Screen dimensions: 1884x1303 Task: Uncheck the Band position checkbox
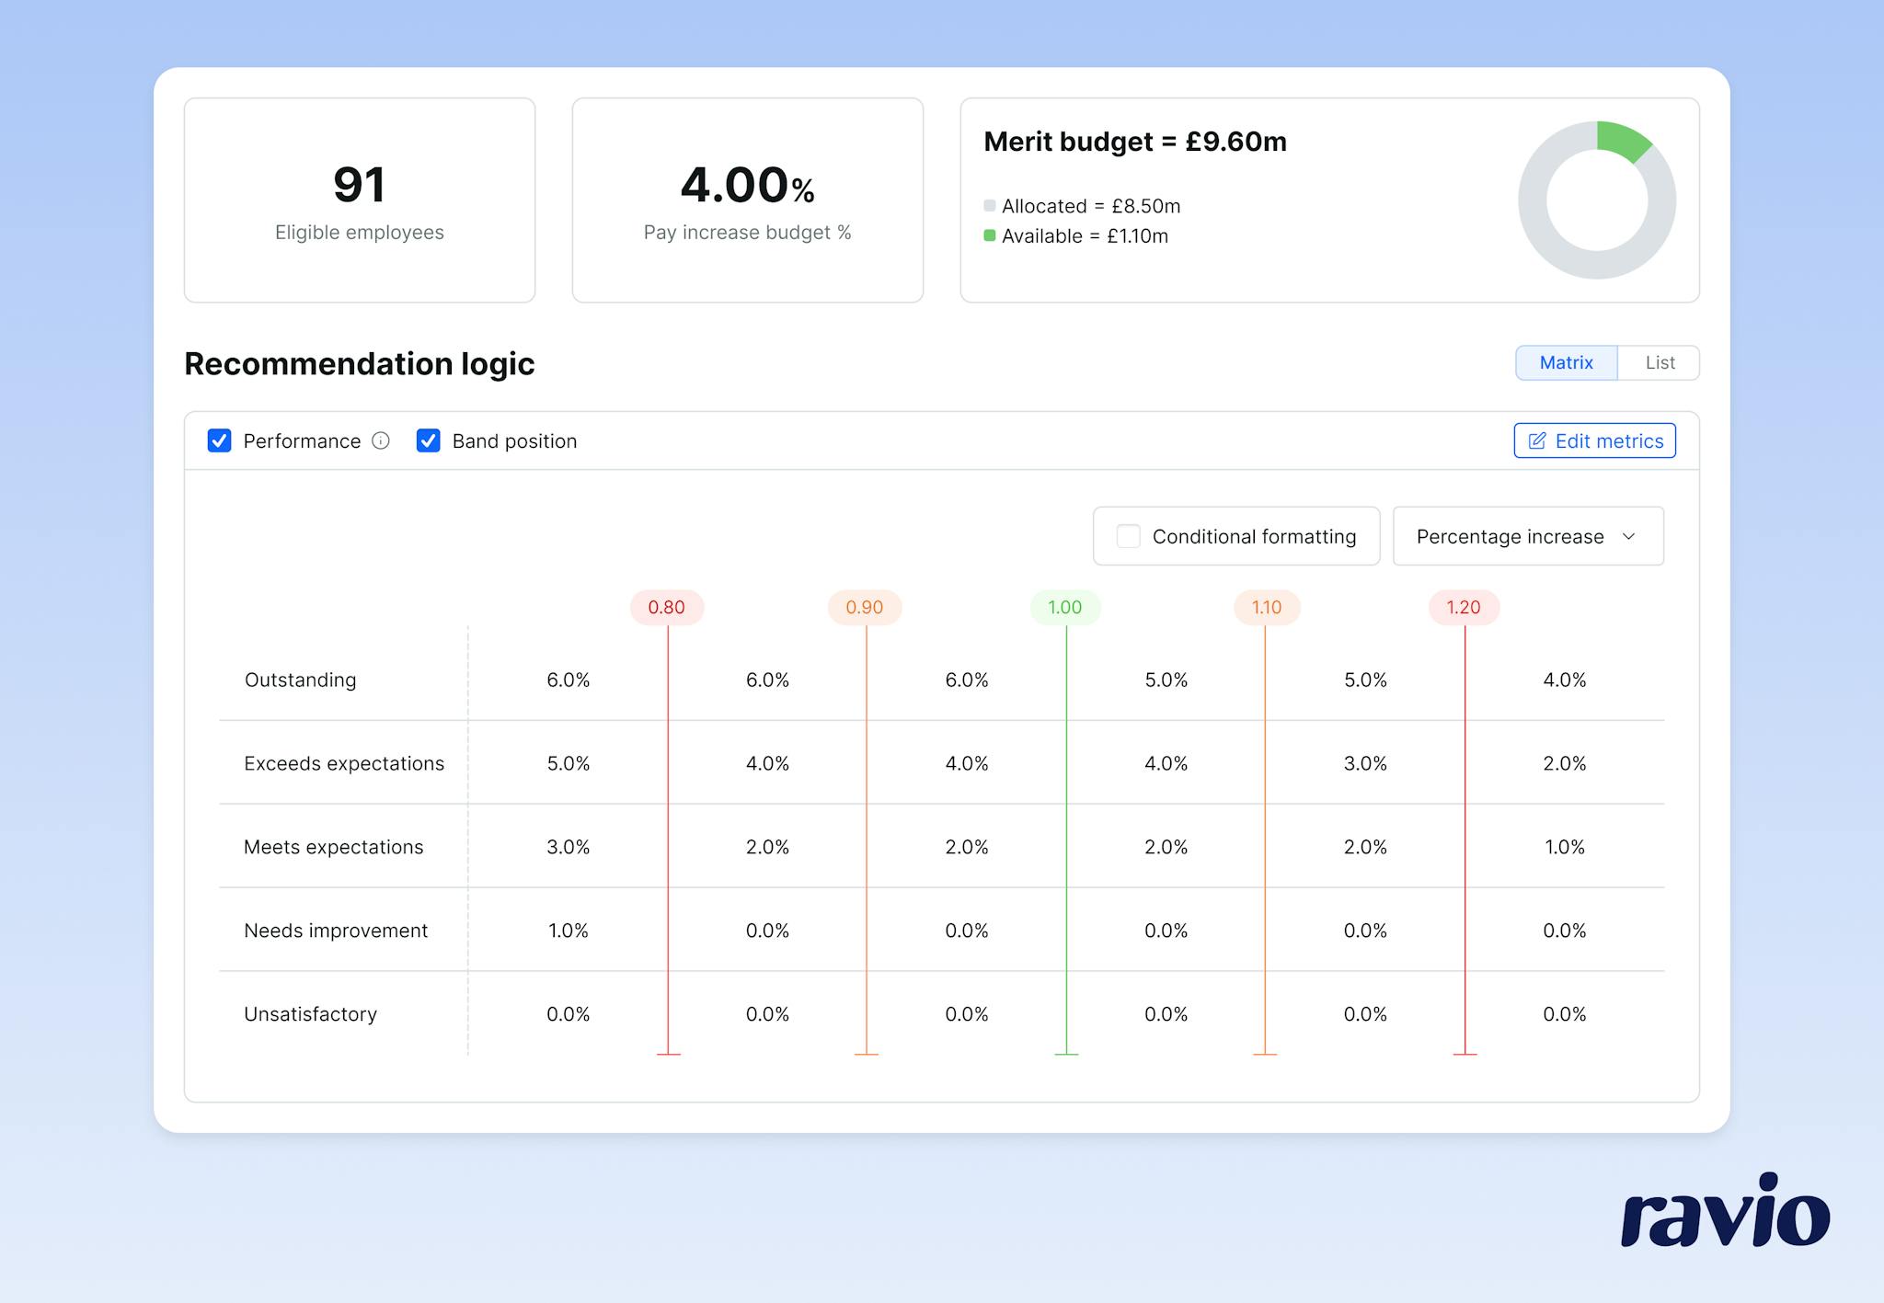pyautogui.click(x=429, y=441)
